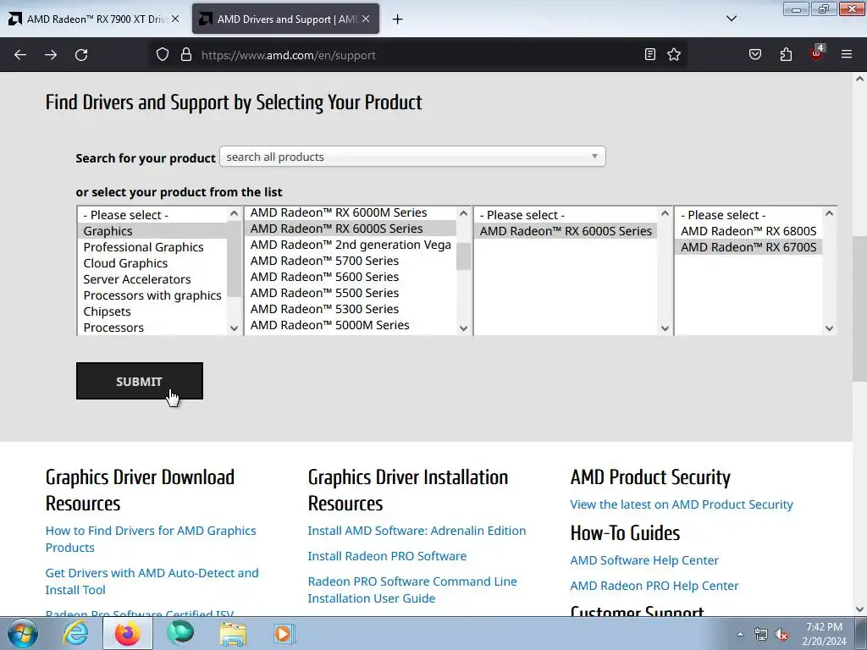Open tracking protection shield icon
This screenshot has width=867, height=650.
[x=162, y=55]
